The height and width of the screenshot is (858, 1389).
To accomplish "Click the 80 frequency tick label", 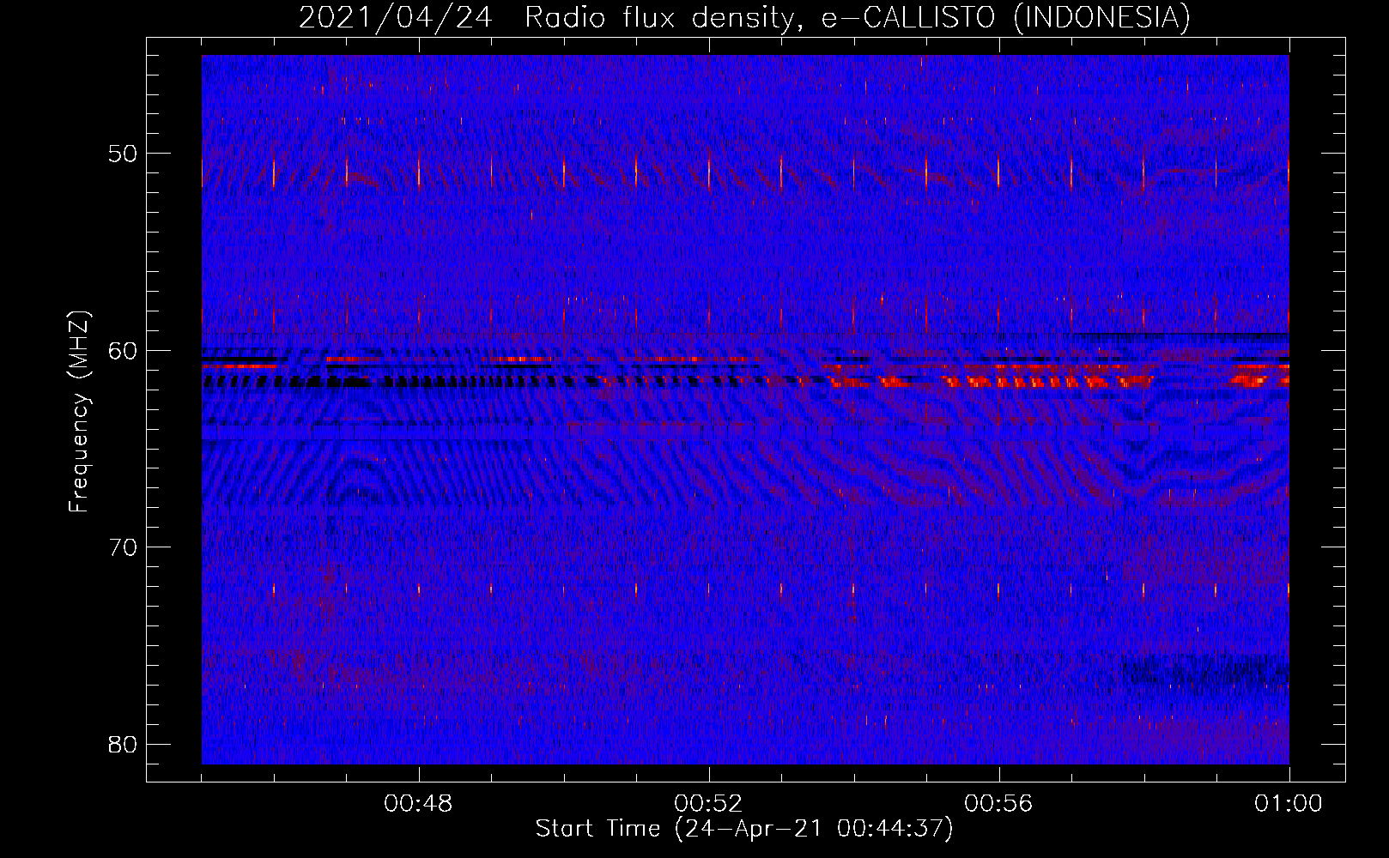I will tap(124, 744).
